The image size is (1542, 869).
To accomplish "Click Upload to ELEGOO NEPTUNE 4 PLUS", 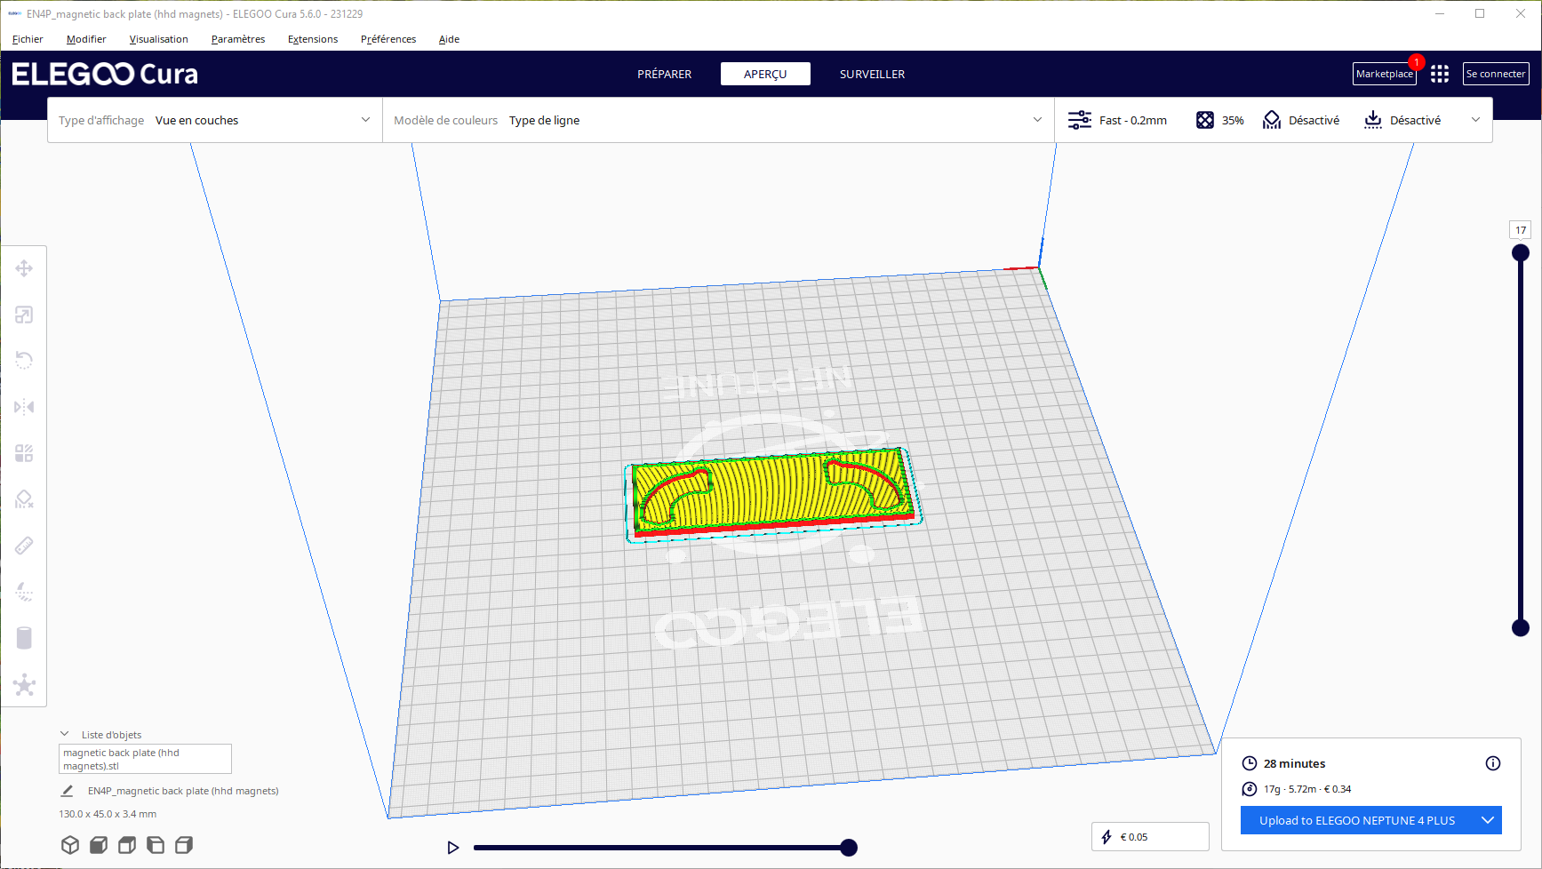I will 1357,820.
